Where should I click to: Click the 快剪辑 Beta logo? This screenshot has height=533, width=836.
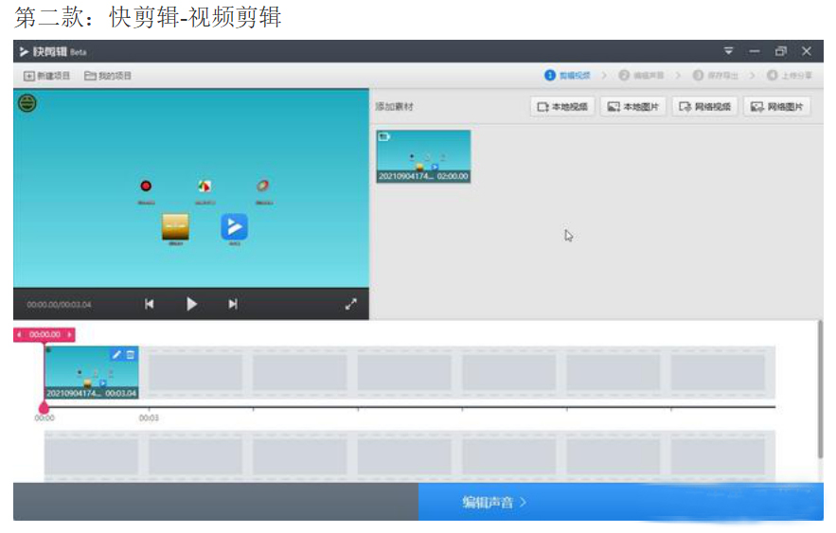tap(53, 52)
